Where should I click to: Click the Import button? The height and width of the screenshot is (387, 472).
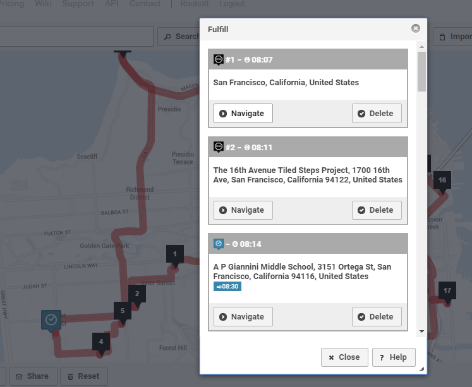[x=452, y=37]
